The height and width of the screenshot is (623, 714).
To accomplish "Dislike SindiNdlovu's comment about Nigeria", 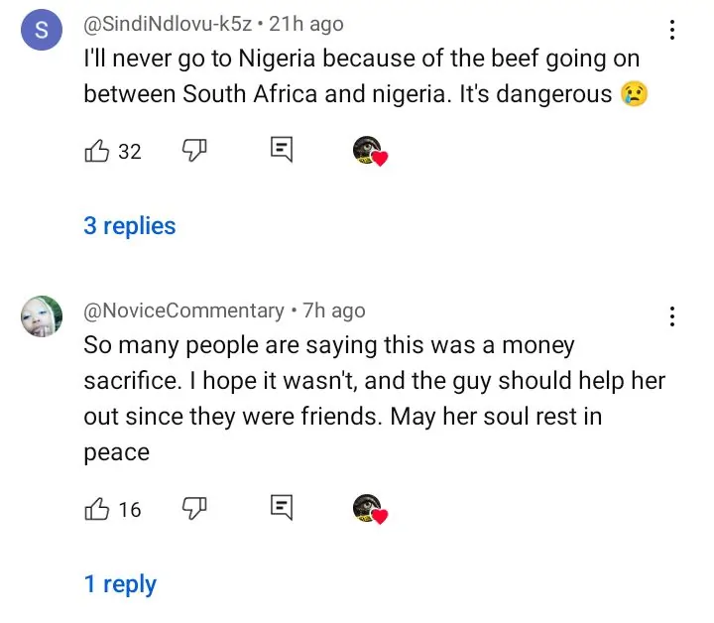I will tap(193, 151).
